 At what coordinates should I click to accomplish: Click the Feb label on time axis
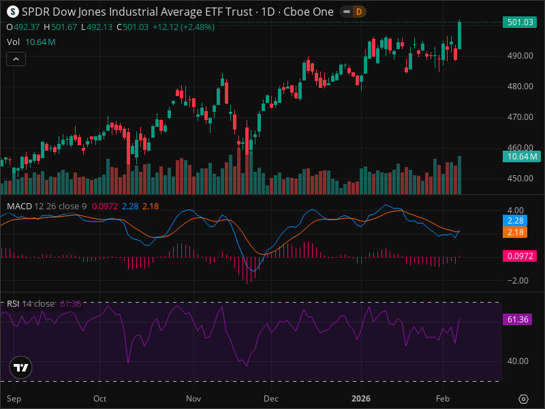[x=443, y=399]
